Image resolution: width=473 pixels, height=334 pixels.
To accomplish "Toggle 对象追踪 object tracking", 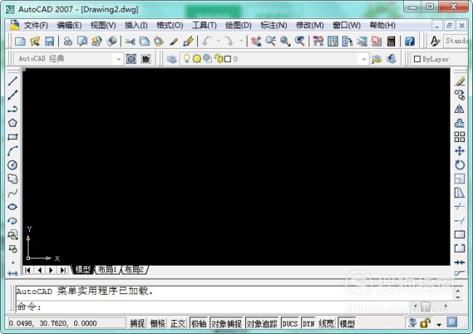I will tap(262, 323).
